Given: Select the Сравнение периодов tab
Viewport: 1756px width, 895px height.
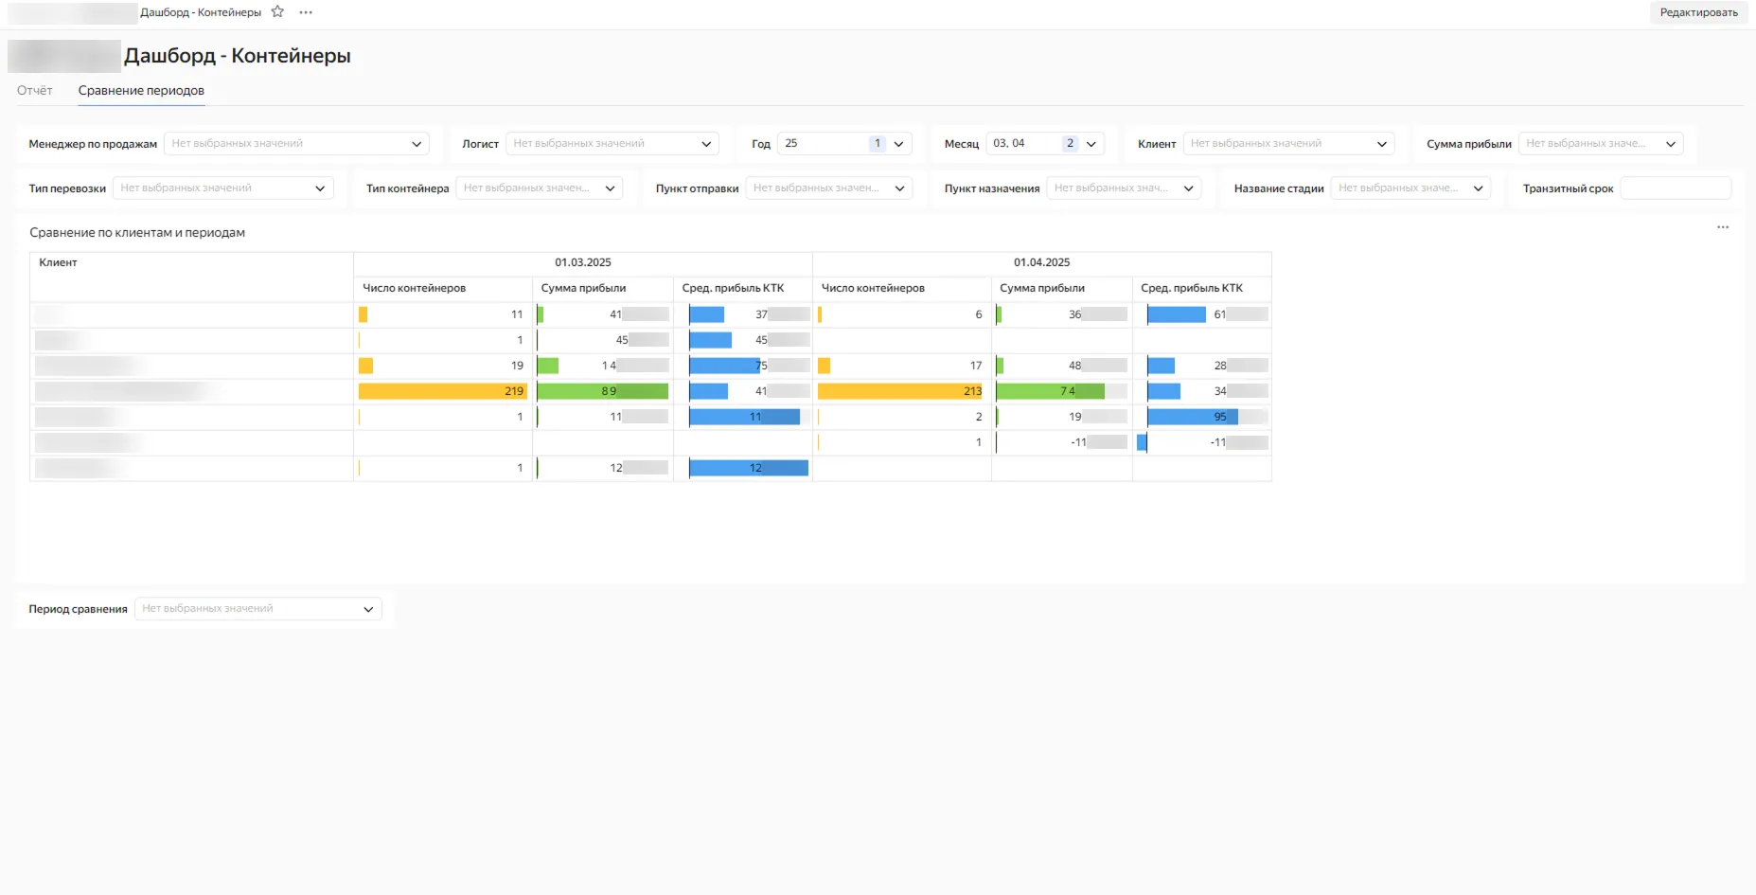Looking at the screenshot, I should 141,91.
